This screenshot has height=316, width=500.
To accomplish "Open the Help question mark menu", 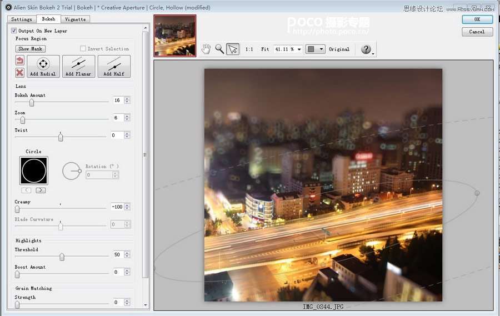I will (366, 49).
